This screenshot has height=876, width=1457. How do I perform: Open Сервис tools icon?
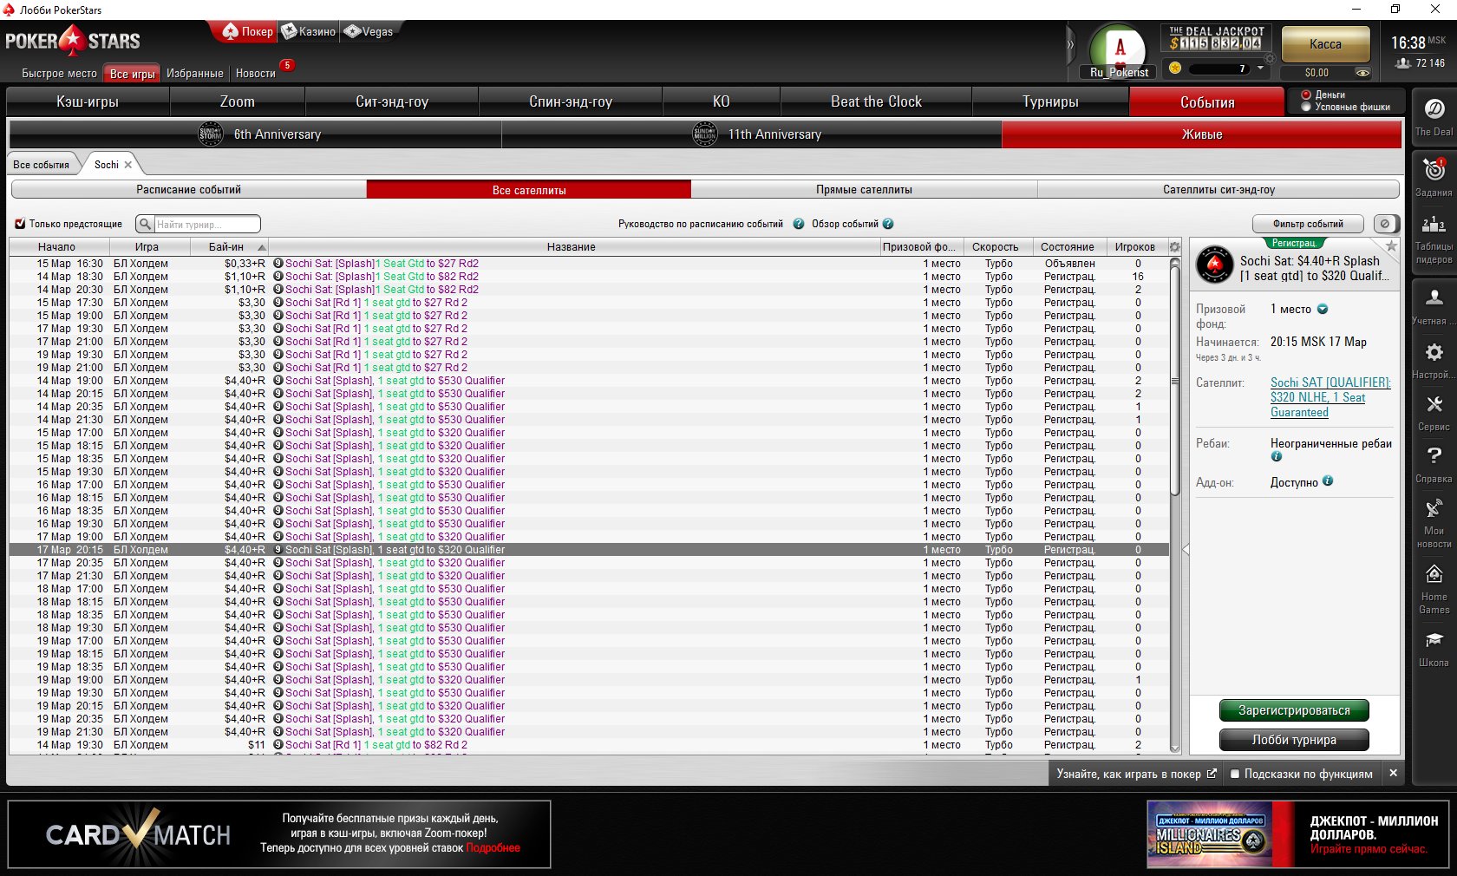(x=1434, y=412)
